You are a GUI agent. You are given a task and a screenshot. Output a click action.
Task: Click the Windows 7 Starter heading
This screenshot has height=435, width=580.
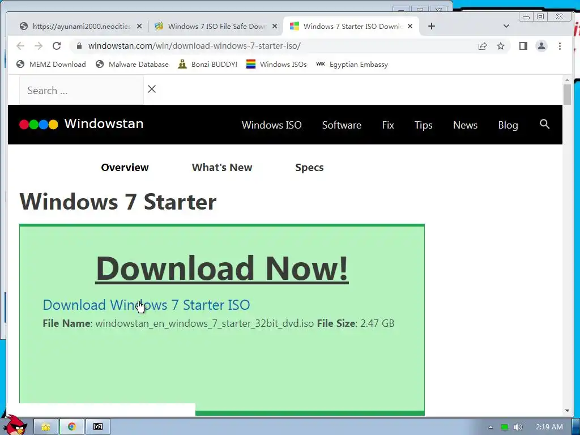coord(118,202)
